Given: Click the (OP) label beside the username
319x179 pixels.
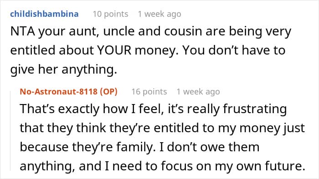Looking at the screenshot, I should coord(108,92).
